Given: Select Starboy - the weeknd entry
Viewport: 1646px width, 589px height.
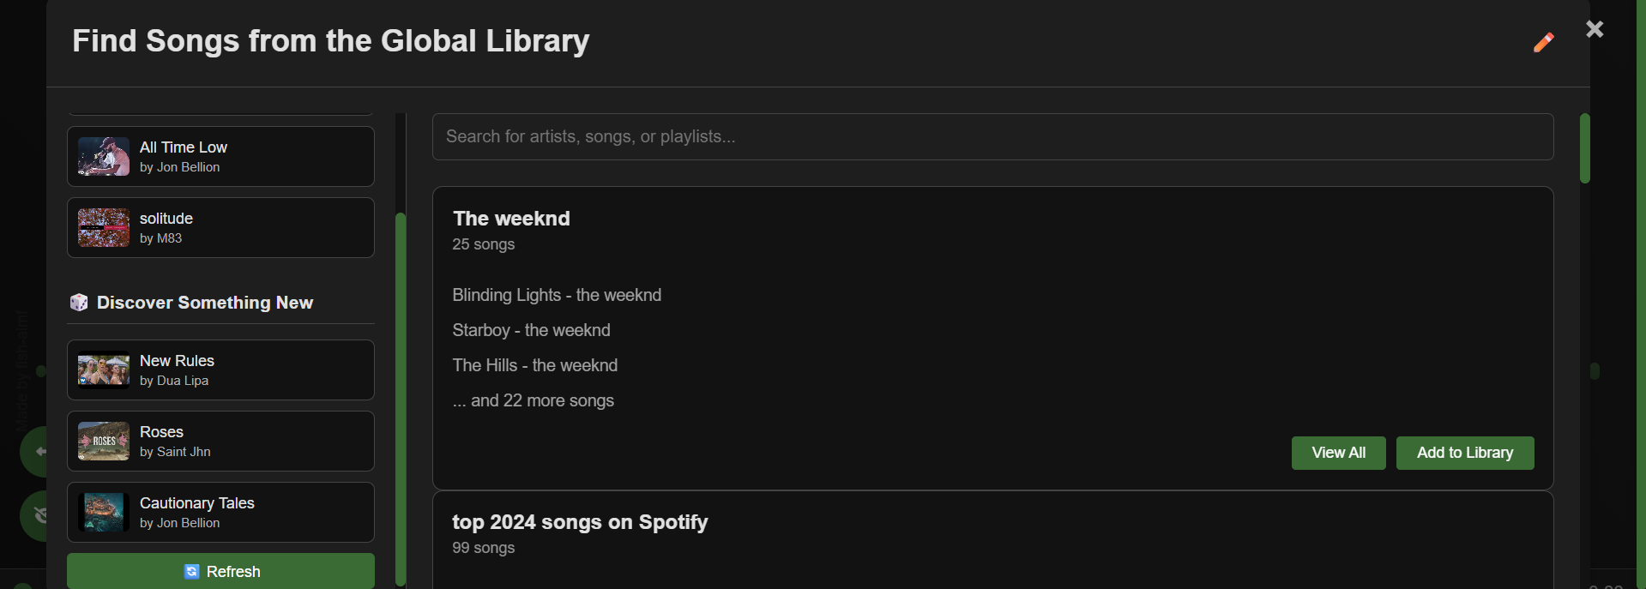Looking at the screenshot, I should point(531,330).
